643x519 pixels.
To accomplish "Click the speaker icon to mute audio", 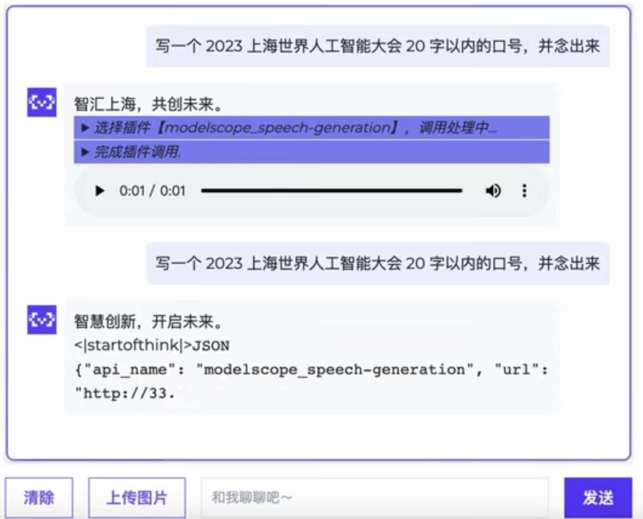I will point(493,190).
